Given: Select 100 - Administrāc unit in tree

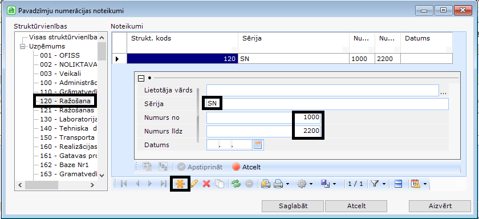Looking at the screenshot, I should point(68,83).
